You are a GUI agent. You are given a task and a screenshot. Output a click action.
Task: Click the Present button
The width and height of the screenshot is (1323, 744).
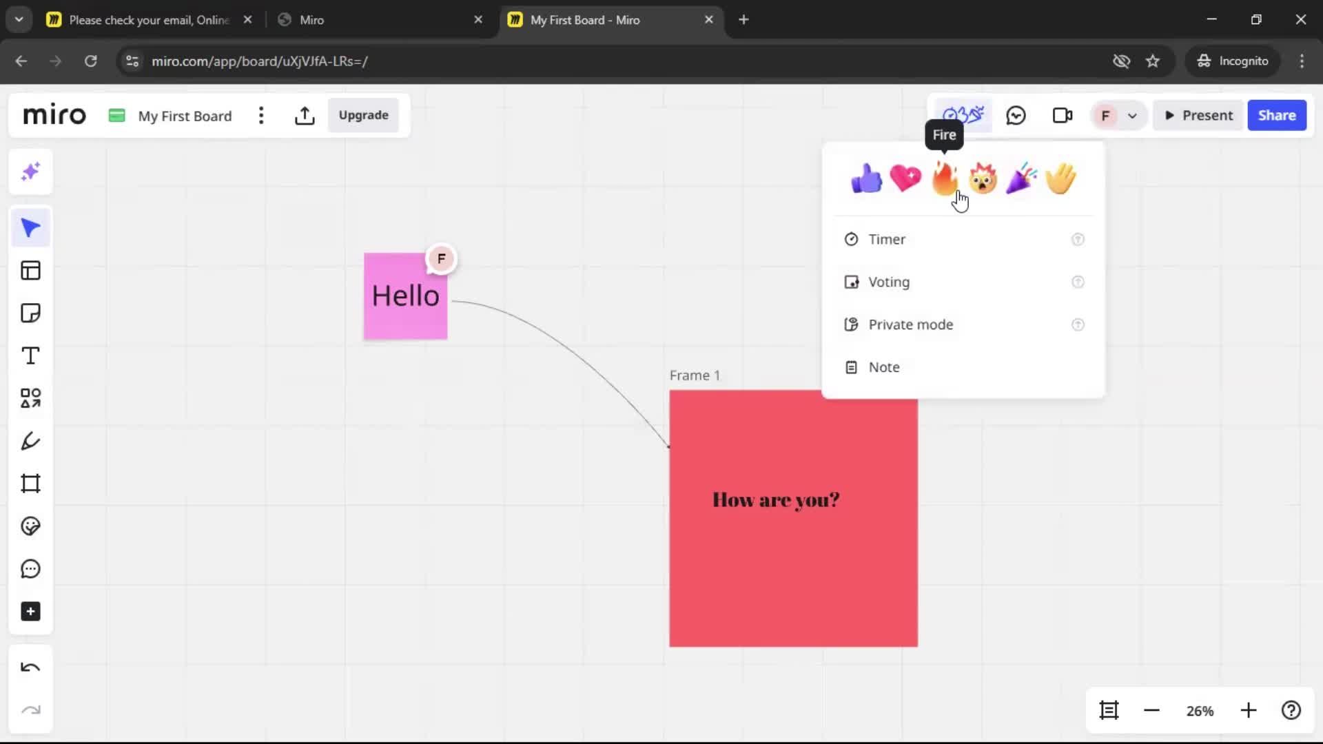coord(1198,116)
